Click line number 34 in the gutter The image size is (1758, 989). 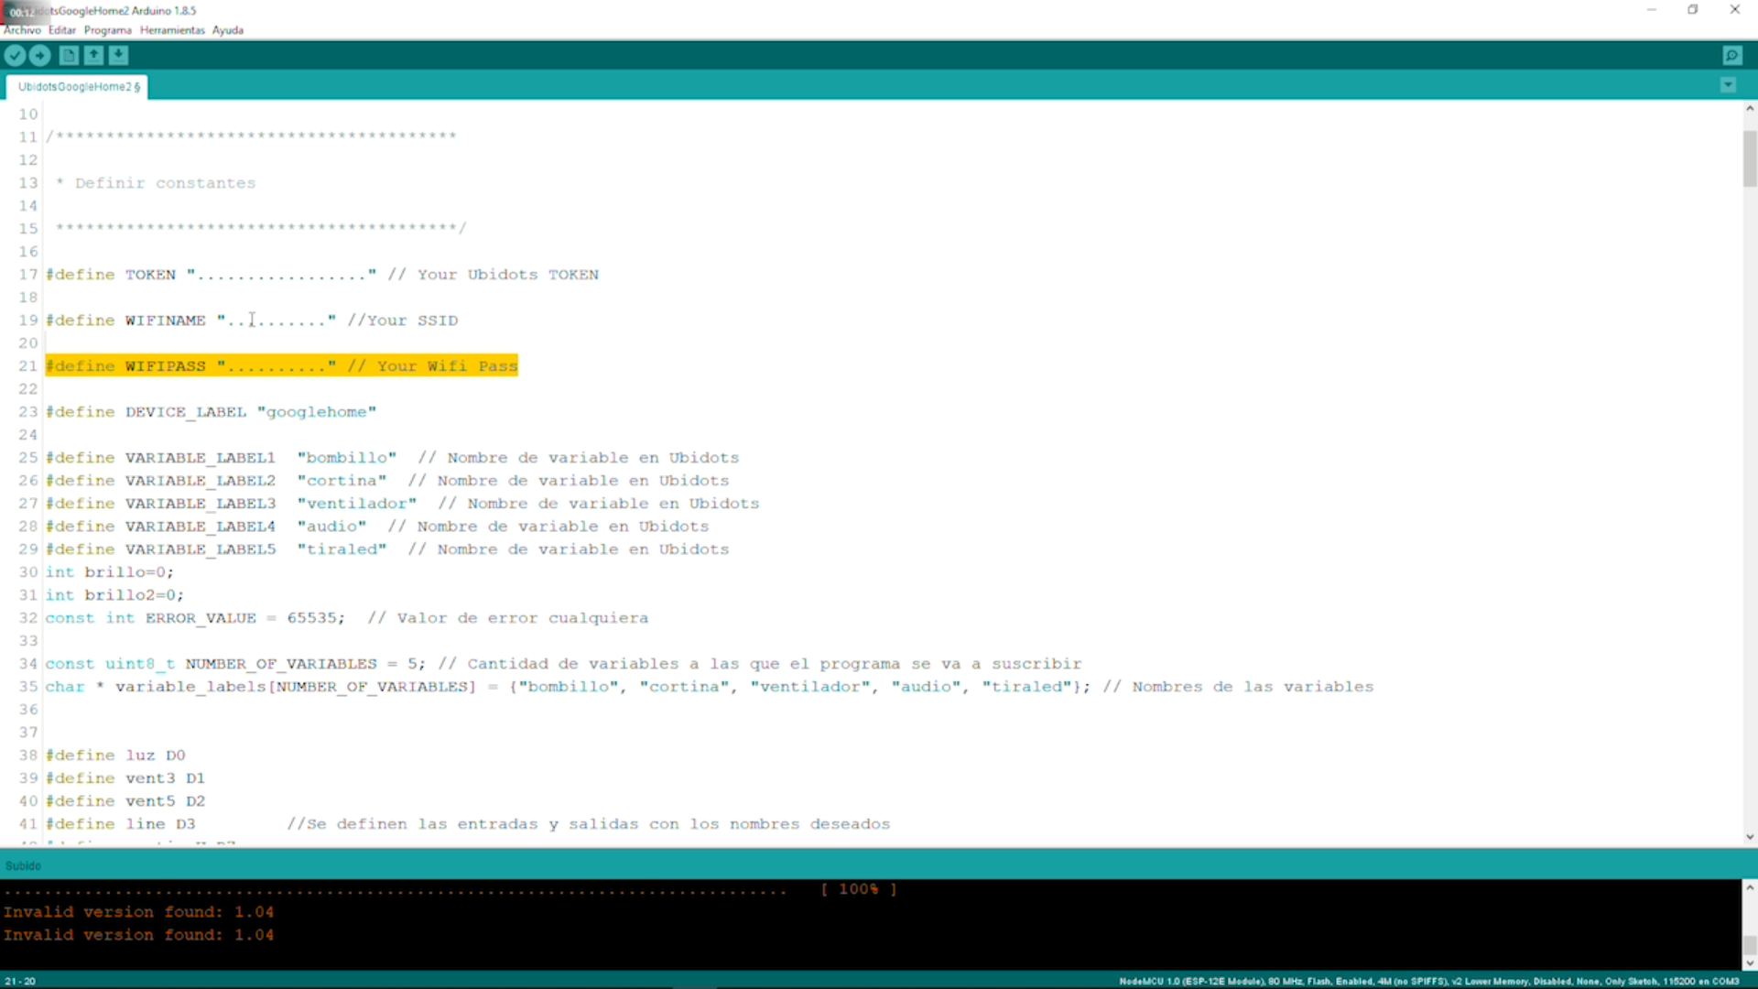(28, 664)
